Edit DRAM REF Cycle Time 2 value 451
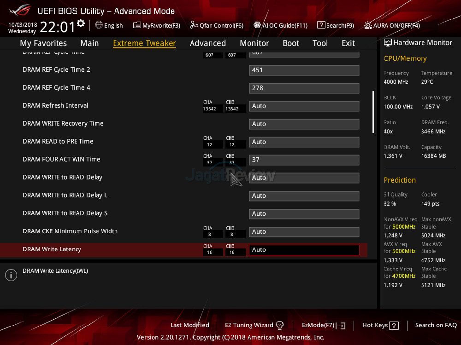This screenshot has height=345, width=461. [x=304, y=70]
